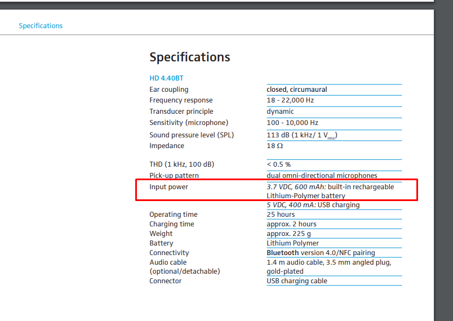453x321 pixels.
Task: Click the value dynamic
Action: coord(280,112)
